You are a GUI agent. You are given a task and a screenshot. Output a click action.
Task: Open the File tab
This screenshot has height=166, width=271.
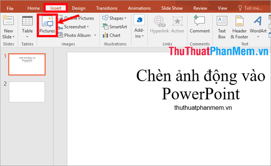pyautogui.click(x=10, y=8)
